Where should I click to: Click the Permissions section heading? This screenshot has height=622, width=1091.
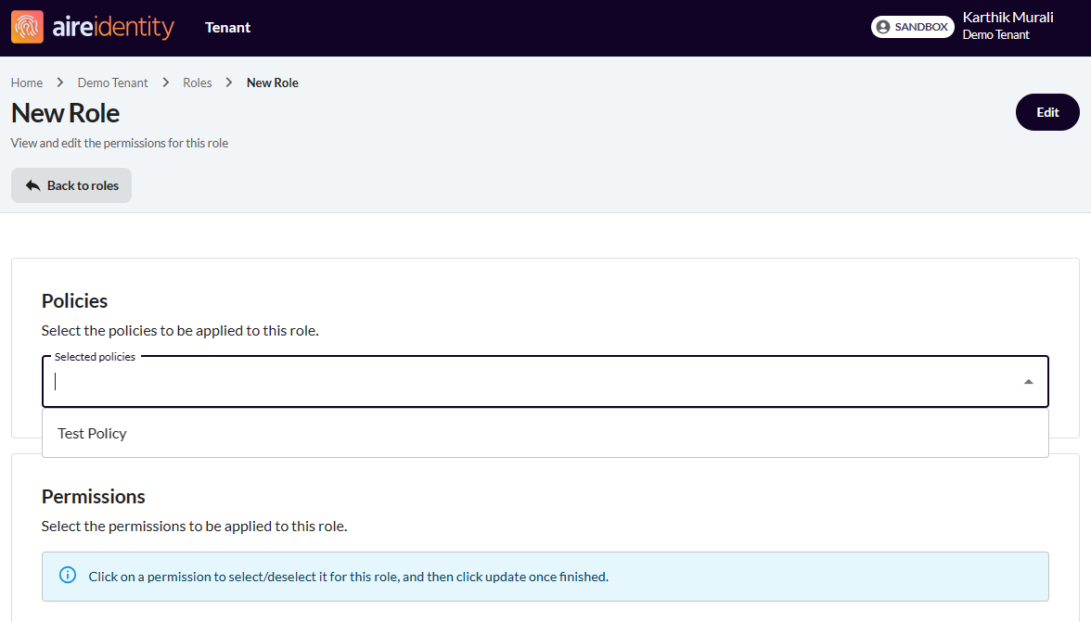point(93,497)
